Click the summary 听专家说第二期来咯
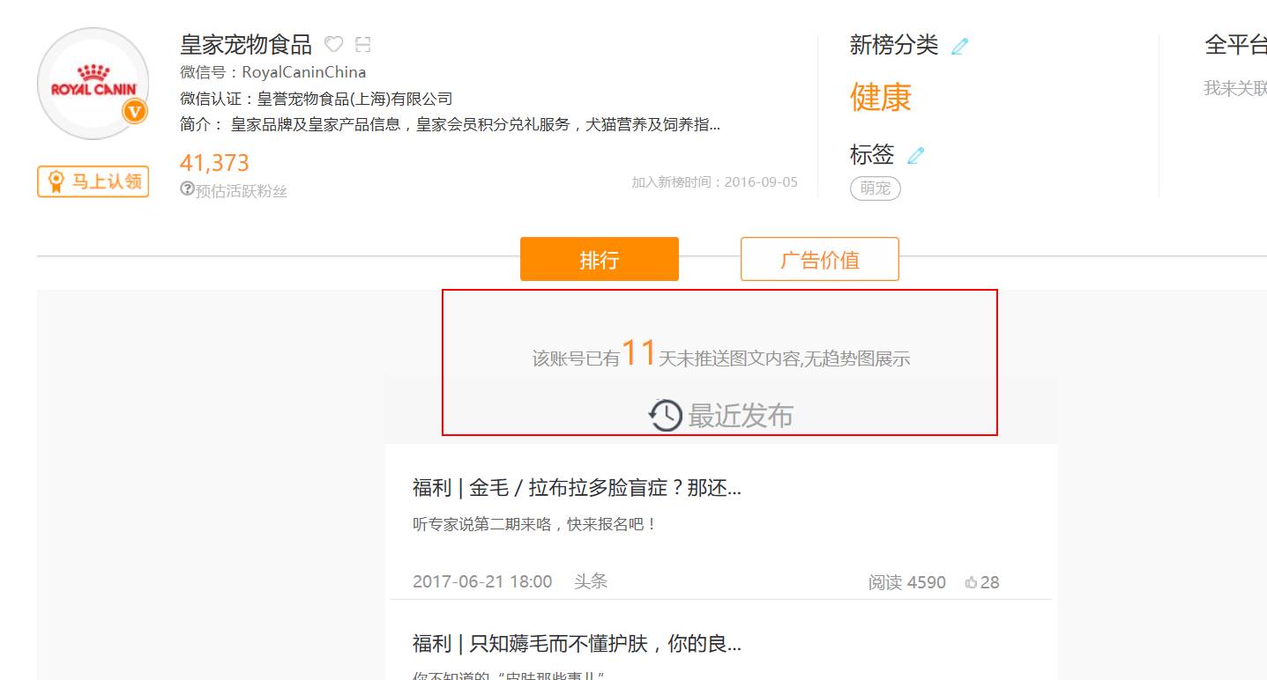1267x680 pixels. 535,524
